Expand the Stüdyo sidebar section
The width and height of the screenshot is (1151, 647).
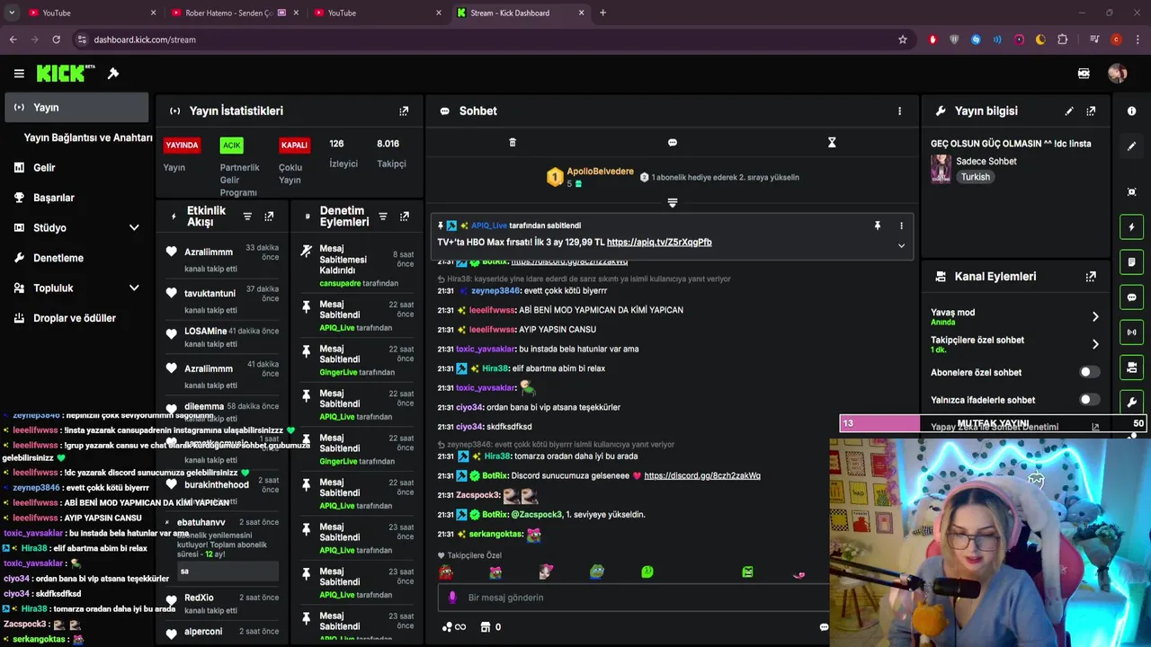click(134, 228)
